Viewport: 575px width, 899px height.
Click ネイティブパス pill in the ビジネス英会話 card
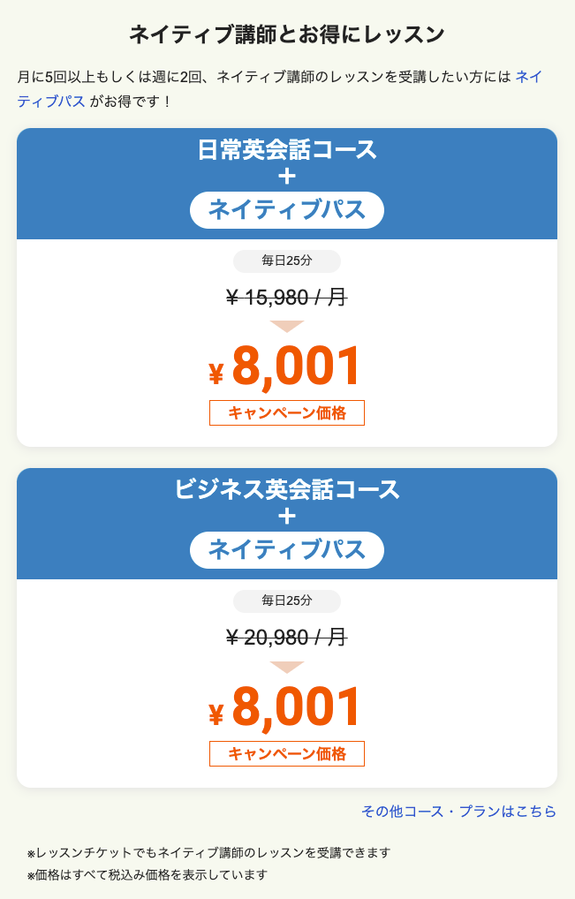[x=287, y=550]
